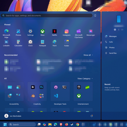Open Jon Martindale account options
This screenshot has height=127, width=127.
click(x=13, y=116)
